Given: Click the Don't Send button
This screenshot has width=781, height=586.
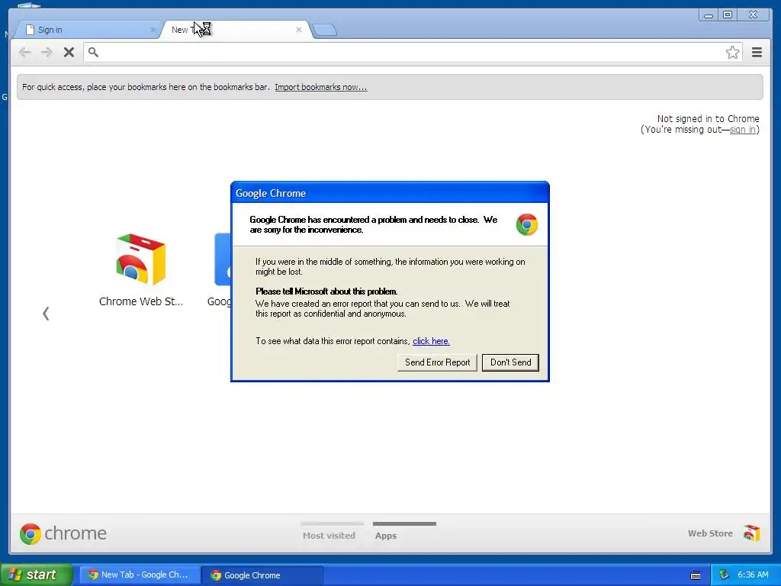Looking at the screenshot, I should pyautogui.click(x=510, y=362).
